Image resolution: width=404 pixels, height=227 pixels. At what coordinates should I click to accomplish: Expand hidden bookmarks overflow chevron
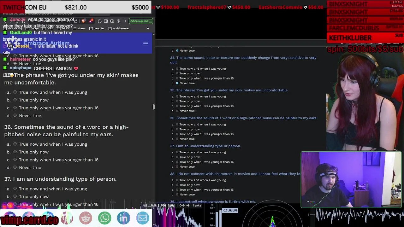coord(147,28)
